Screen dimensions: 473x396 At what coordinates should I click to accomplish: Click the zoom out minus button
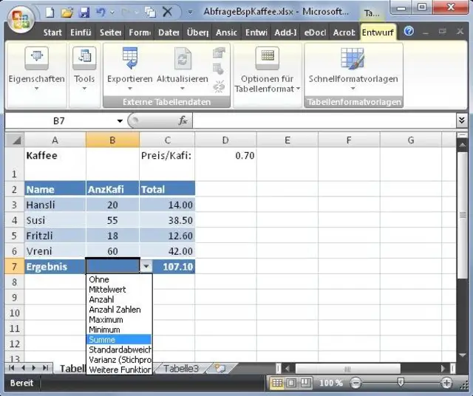click(355, 383)
